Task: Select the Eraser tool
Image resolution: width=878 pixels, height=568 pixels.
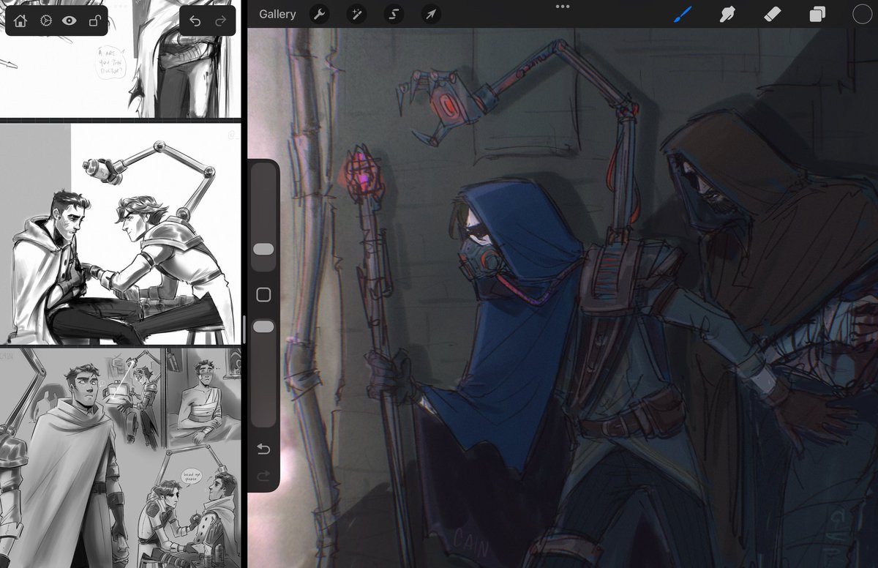Action: 773,15
